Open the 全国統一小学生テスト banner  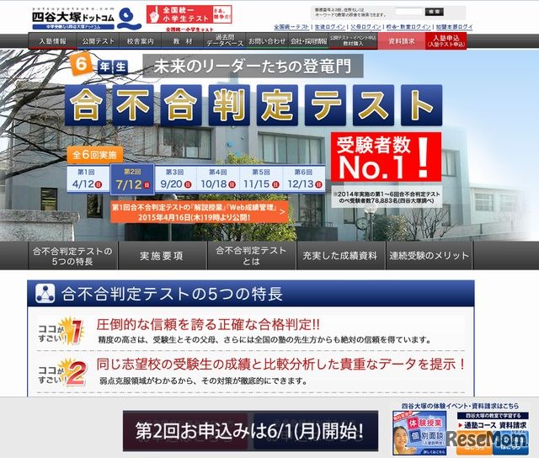click(x=189, y=14)
